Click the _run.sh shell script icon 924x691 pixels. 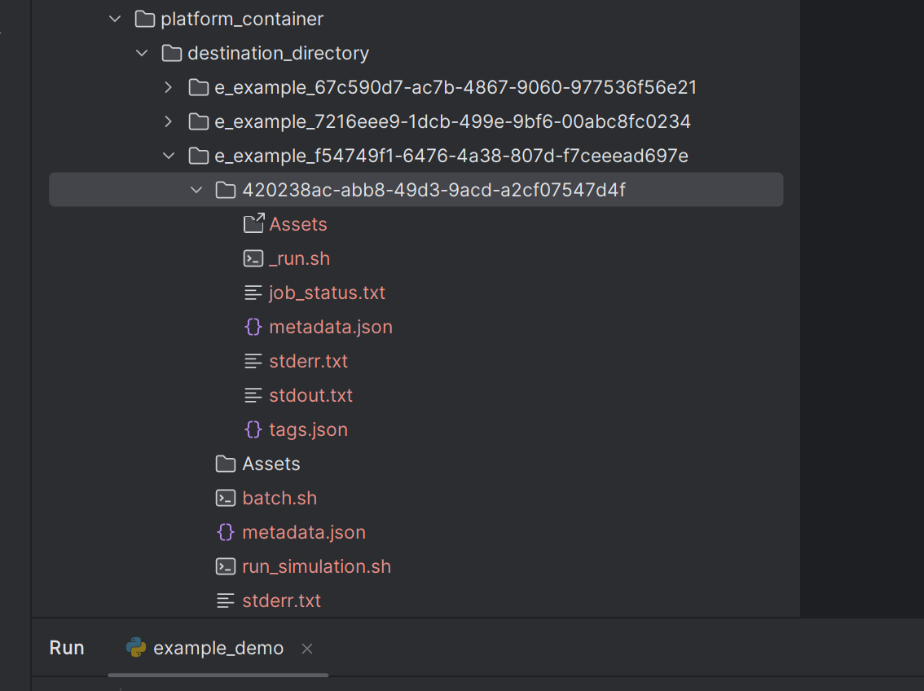253,258
